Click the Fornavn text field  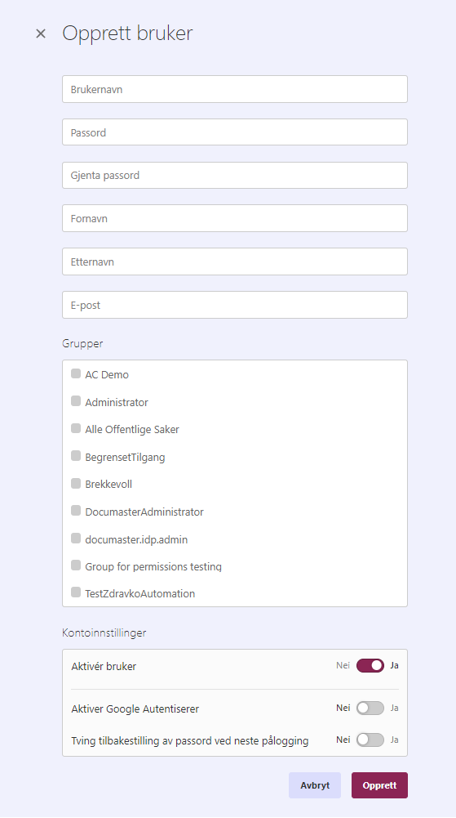235,218
